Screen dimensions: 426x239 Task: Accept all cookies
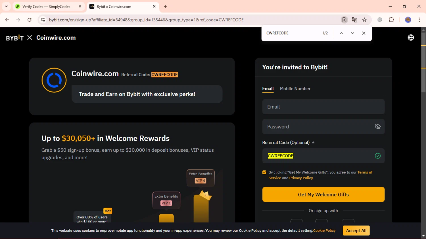click(x=356, y=230)
